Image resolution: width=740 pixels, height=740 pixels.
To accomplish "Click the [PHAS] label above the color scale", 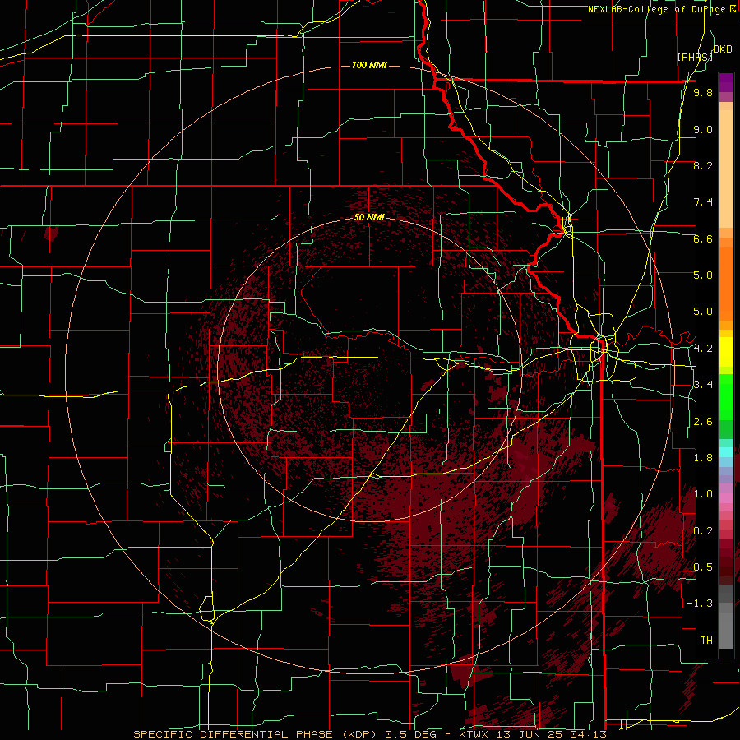I will pos(694,57).
